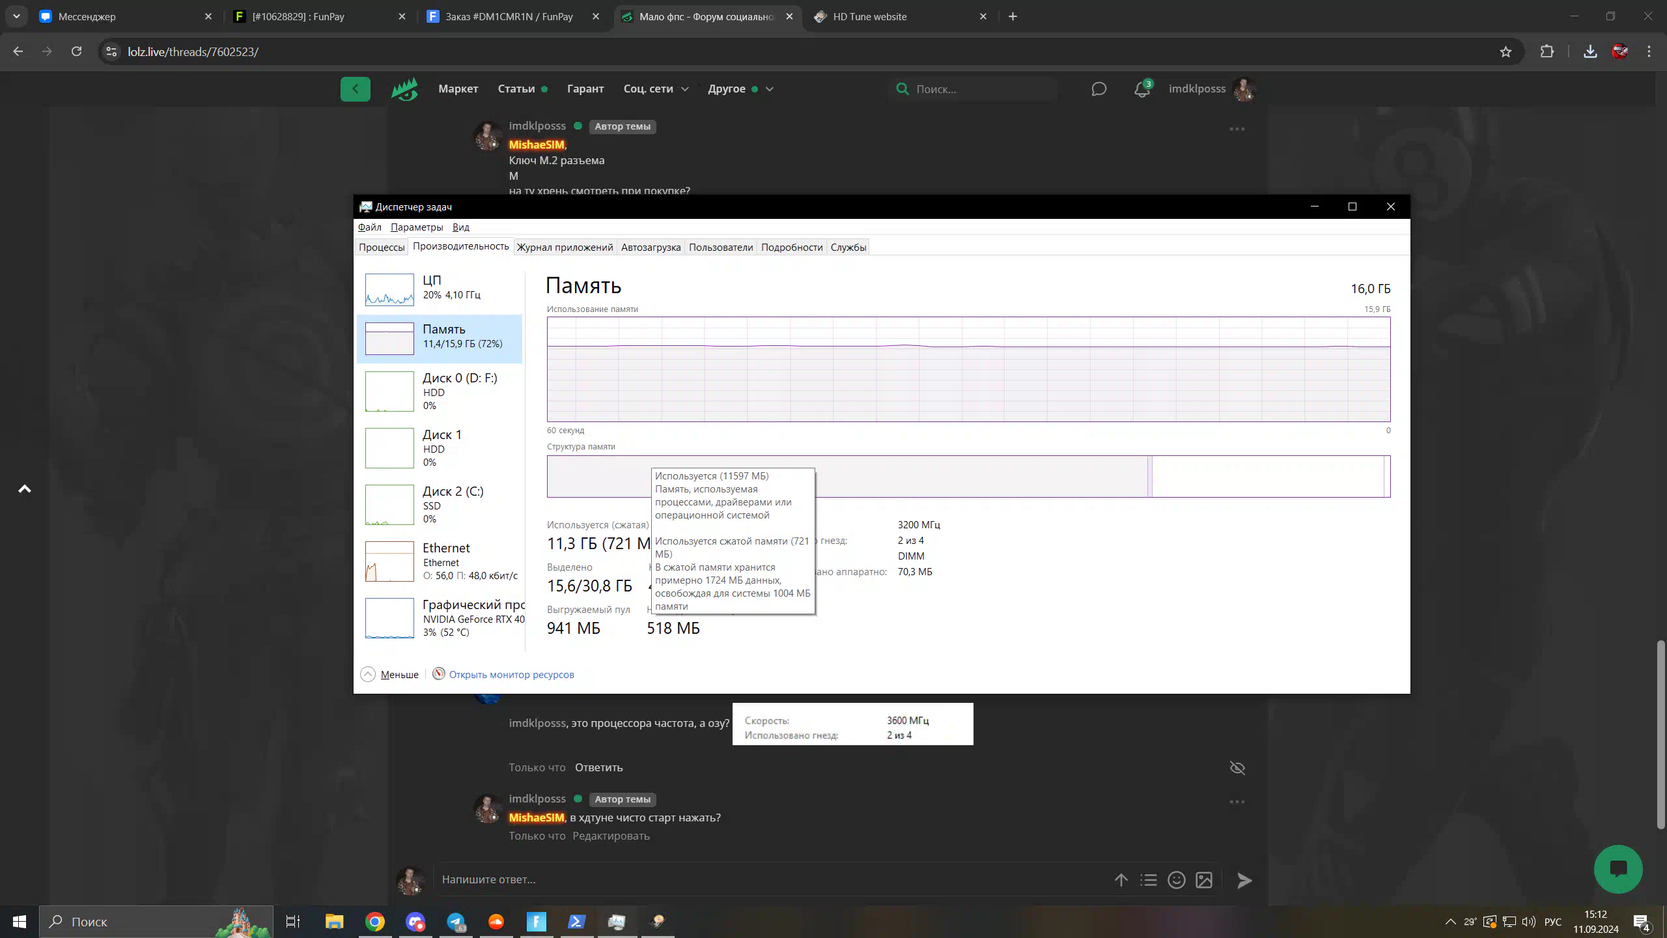Open the memory speed screenshot thumbnail in post
The width and height of the screenshot is (1667, 938).
(852, 724)
